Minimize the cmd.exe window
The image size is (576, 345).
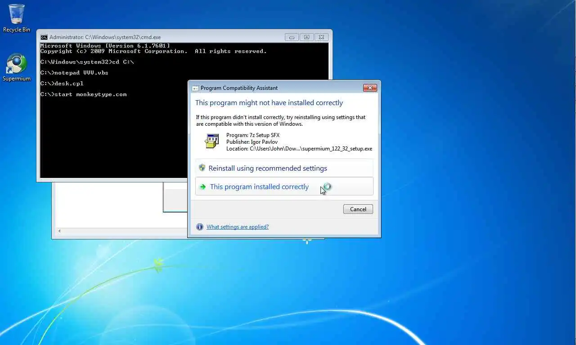click(292, 37)
